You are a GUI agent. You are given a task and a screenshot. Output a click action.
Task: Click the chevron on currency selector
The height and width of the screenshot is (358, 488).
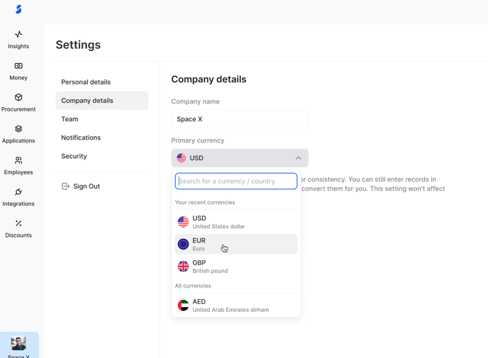pos(298,158)
